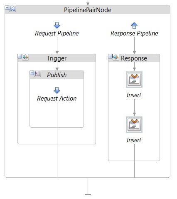Select the Publish header title
This screenshot has height=199, width=177.
[57, 75]
